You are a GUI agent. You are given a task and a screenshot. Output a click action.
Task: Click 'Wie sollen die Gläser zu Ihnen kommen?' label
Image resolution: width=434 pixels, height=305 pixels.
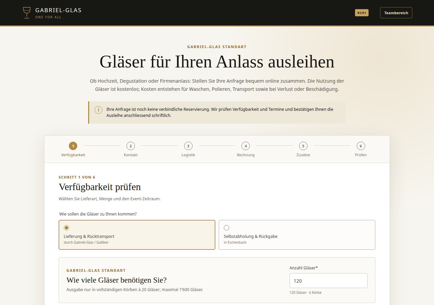point(98,214)
